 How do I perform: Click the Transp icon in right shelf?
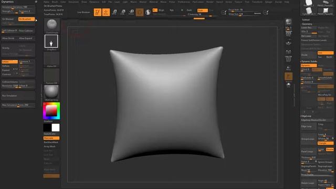coord(288,68)
